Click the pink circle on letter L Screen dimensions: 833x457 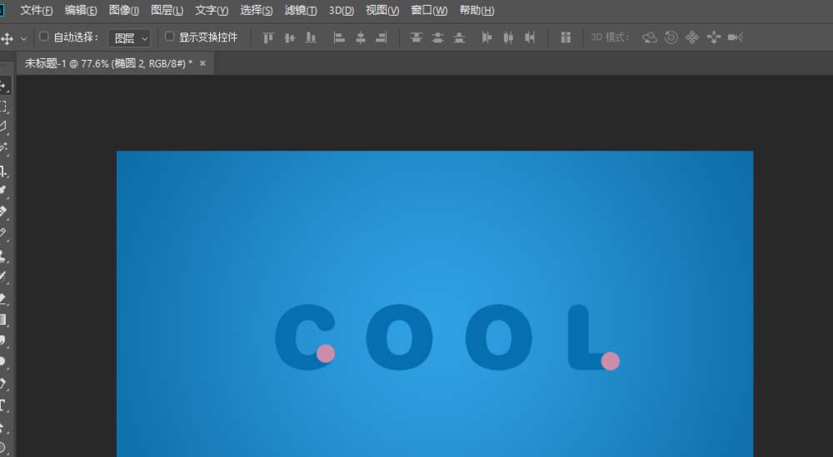[x=611, y=361]
